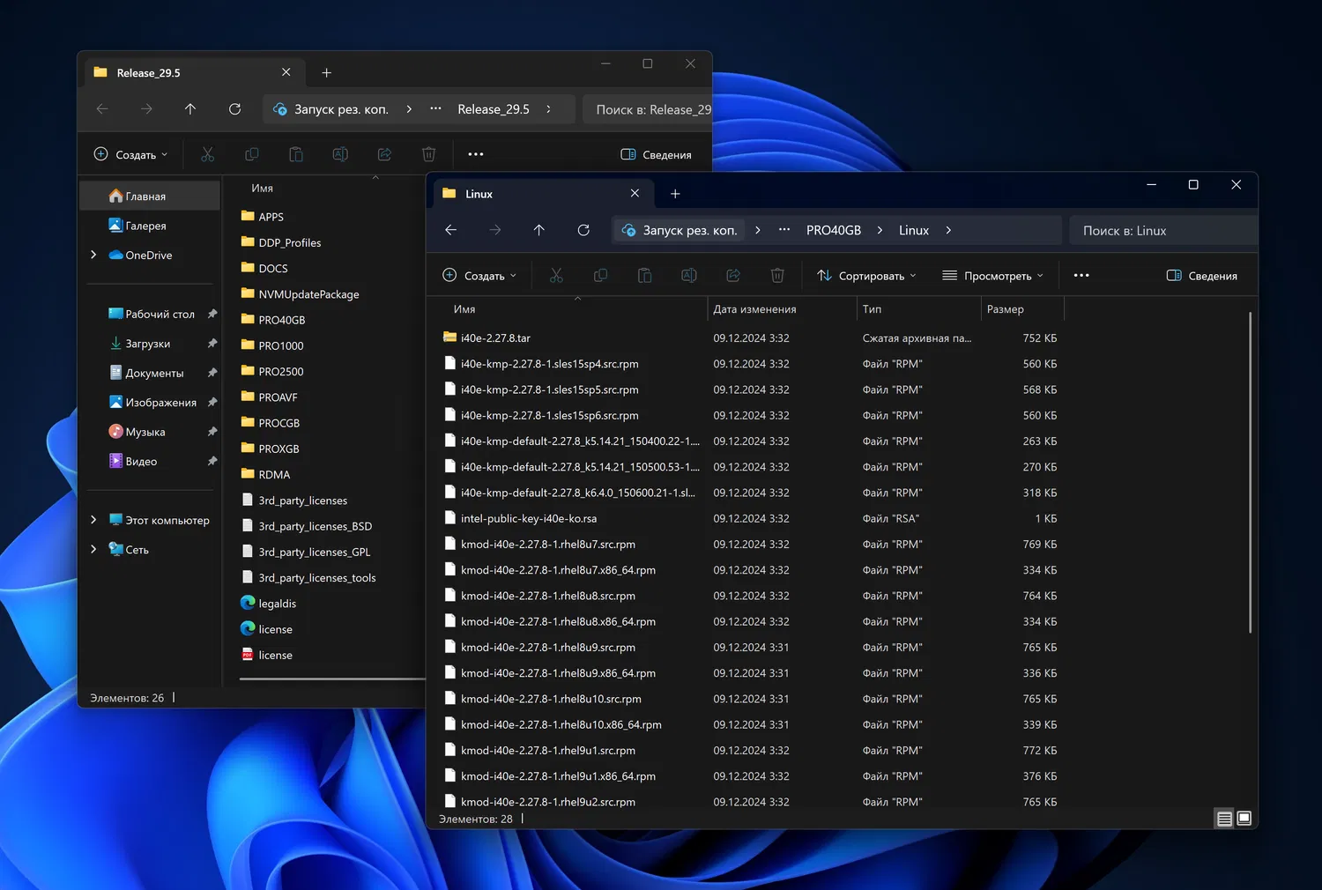The image size is (1322, 890).
Task: Click the Cut icon in Linux window toolbar
Action: [x=556, y=276]
